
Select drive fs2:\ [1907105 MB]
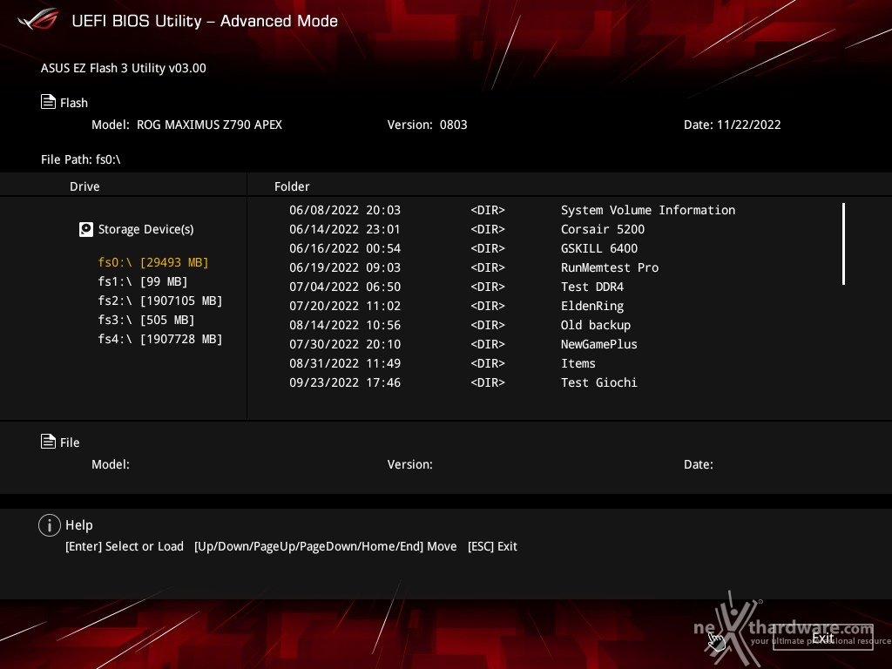160,301
